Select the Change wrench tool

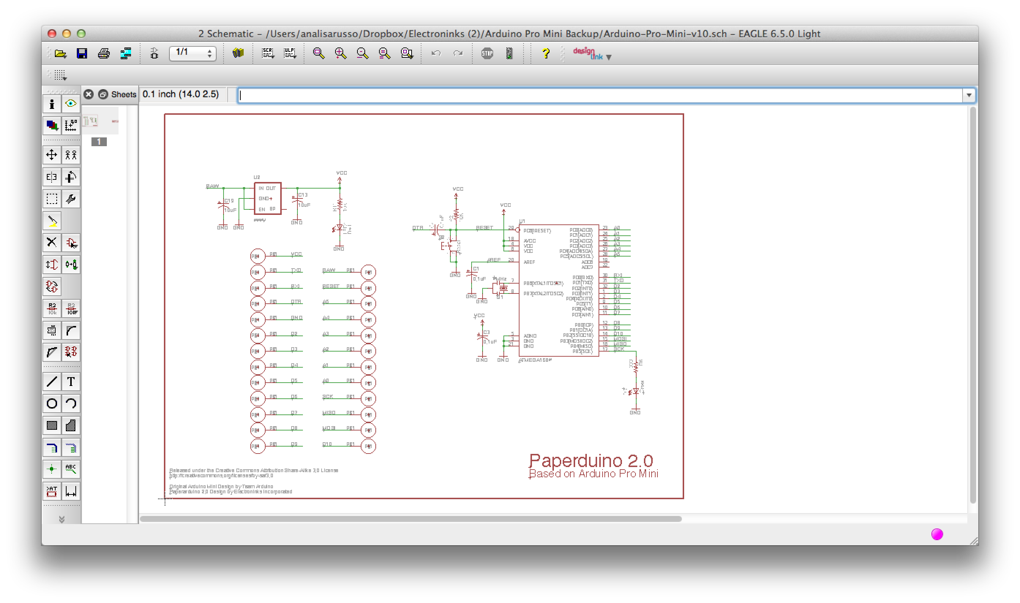pos(71,199)
